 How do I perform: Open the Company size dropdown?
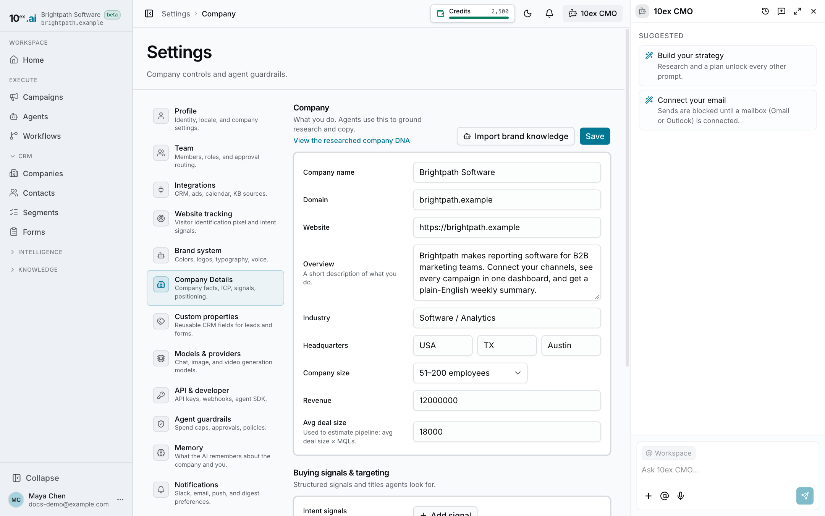(x=470, y=373)
